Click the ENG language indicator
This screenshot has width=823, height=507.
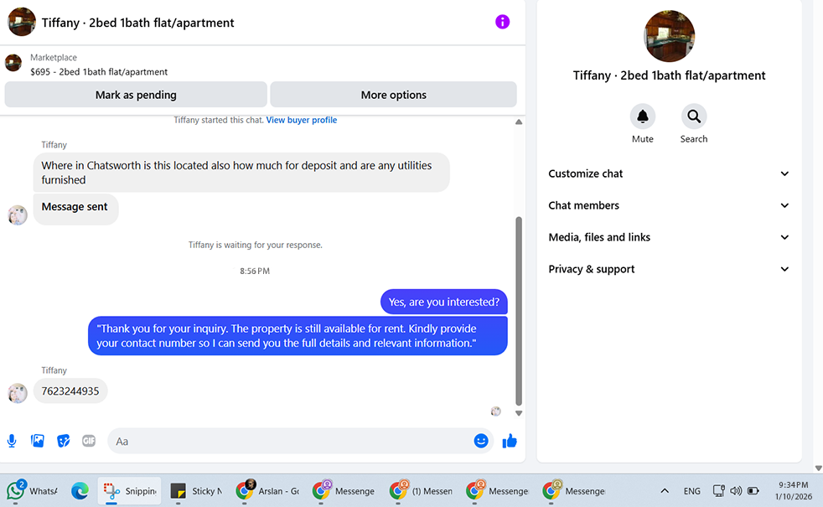pos(691,491)
